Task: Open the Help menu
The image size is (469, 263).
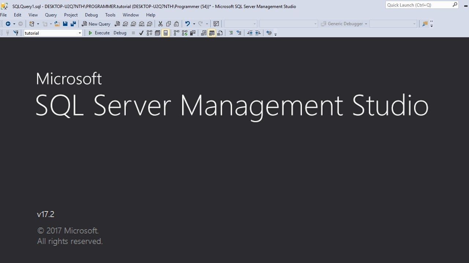Action: point(151,15)
